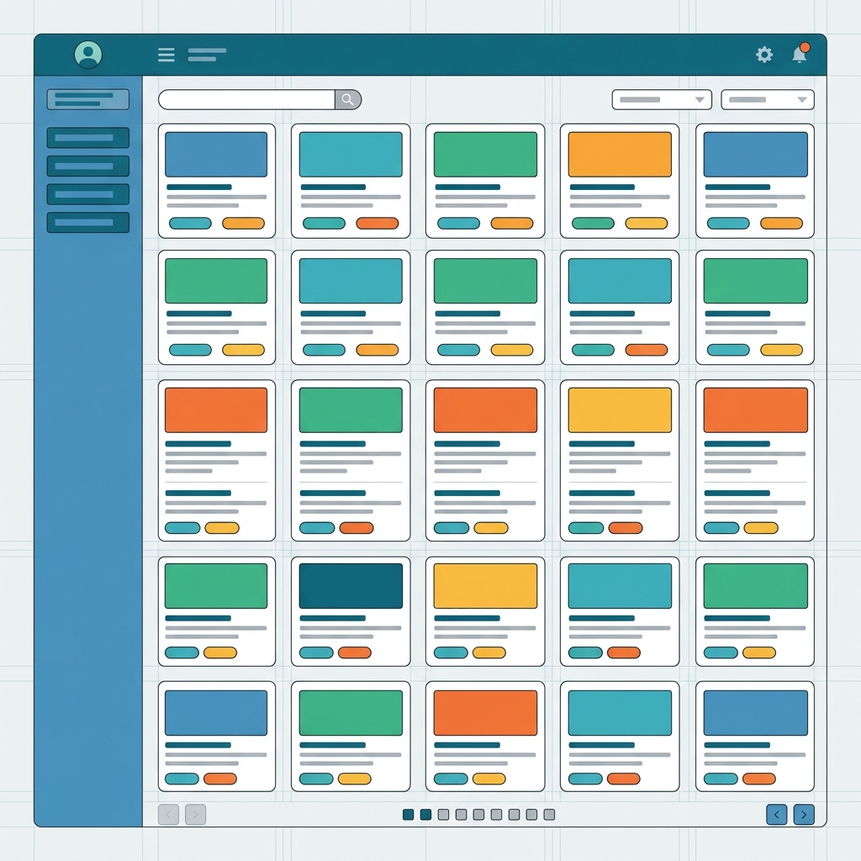Open the blue thumbnail in the bottom row, first card
This screenshot has height=861, width=861.
pyautogui.click(x=216, y=713)
